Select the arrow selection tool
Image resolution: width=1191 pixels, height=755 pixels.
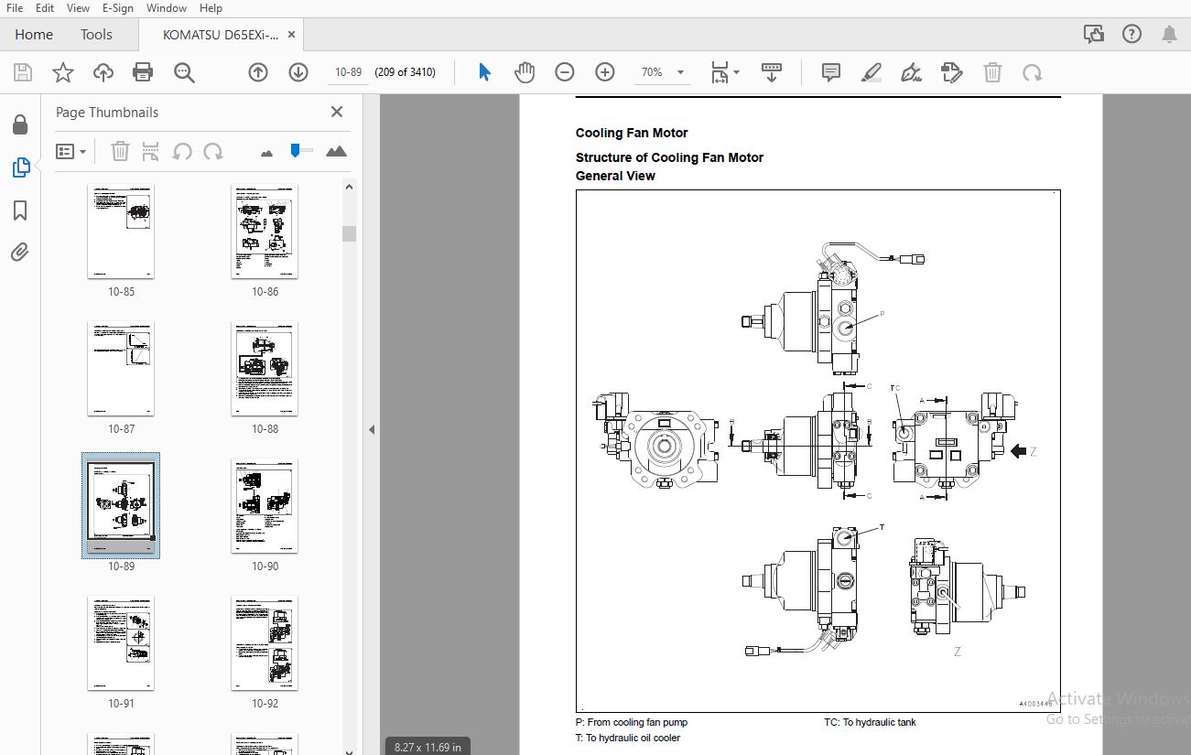484,72
